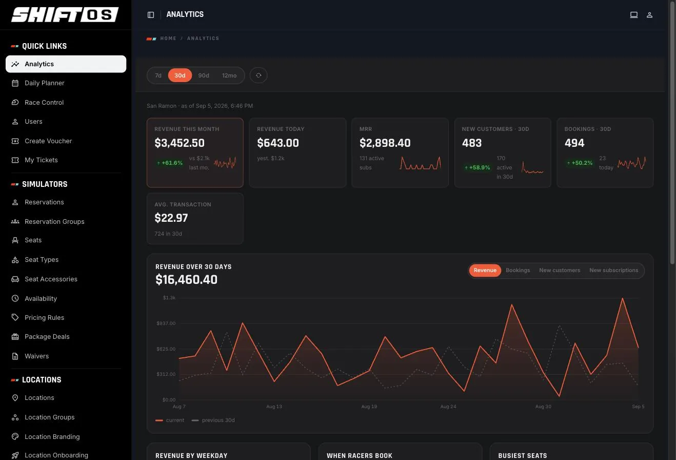Refresh analytics with the reload icon
The width and height of the screenshot is (676, 460).
point(259,75)
